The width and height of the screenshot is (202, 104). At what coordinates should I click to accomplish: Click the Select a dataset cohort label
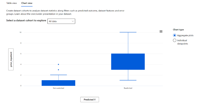[26, 21]
